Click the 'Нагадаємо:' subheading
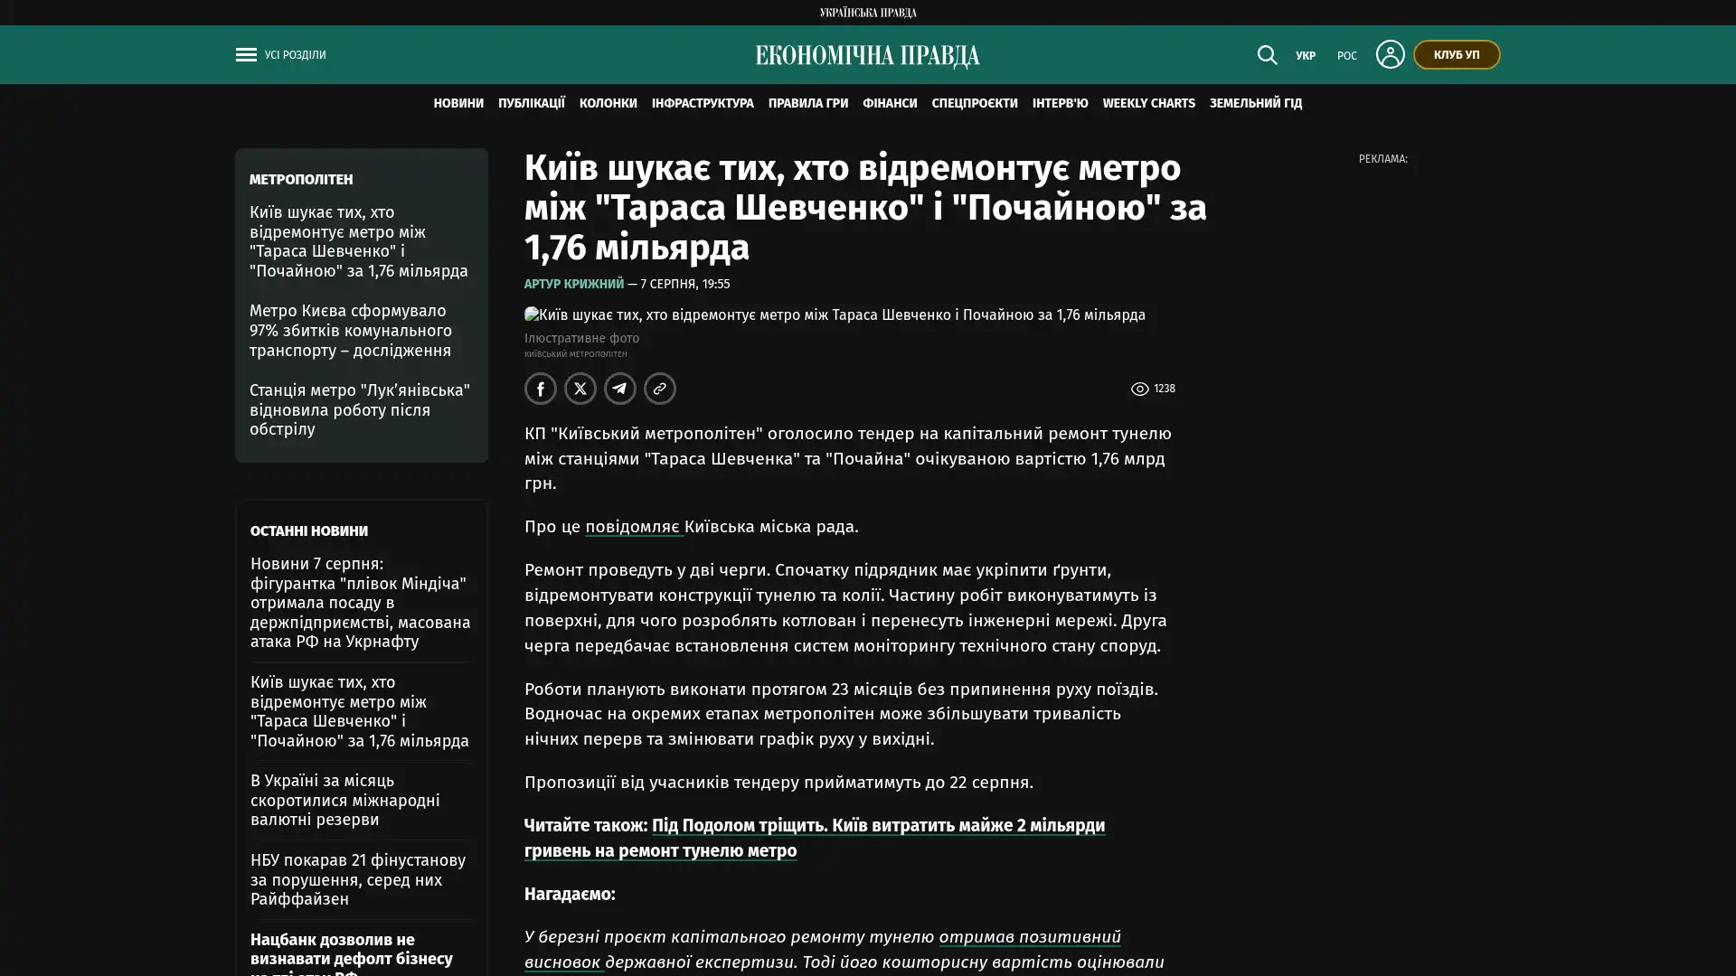 point(570,894)
